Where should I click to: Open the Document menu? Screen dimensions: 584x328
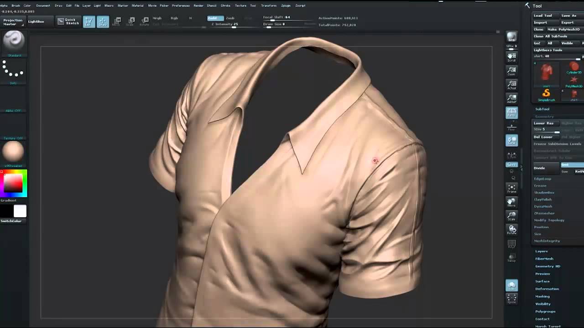(43, 5)
